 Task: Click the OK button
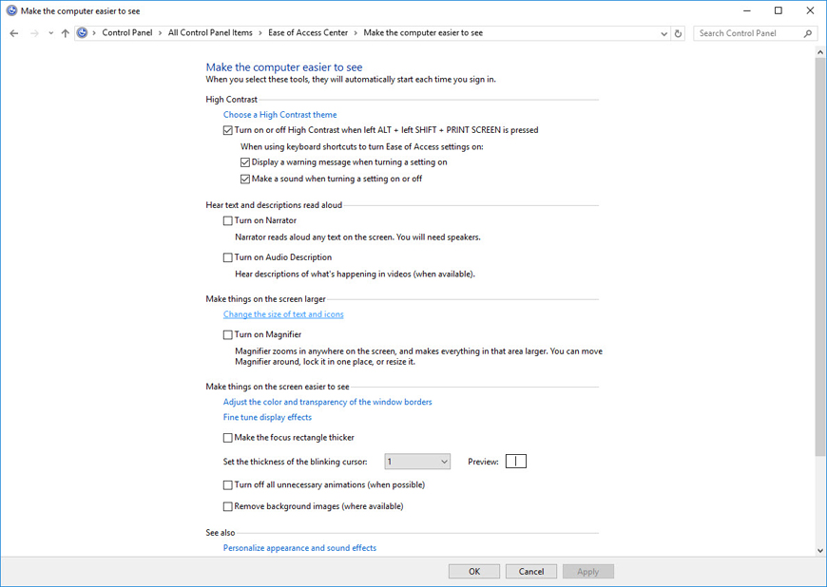474,571
